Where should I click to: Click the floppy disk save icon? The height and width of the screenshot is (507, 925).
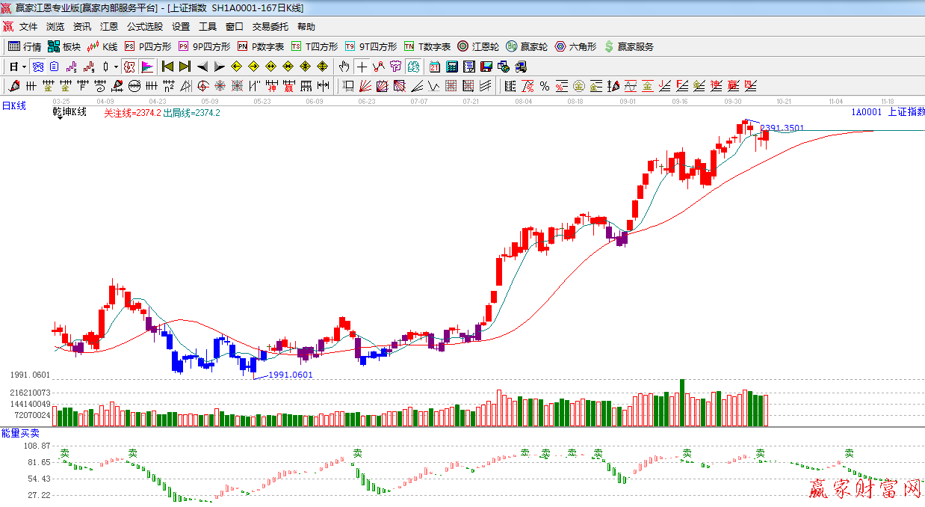point(486,67)
